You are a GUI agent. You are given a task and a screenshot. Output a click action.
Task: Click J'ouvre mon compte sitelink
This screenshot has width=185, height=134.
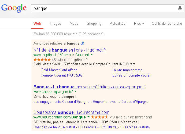pyautogui.click(x=127, y=70)
